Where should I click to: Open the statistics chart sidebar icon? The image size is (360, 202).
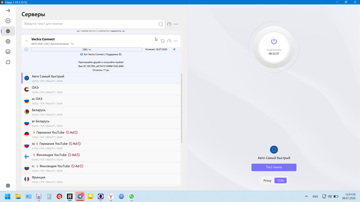(x=8, y=52)
